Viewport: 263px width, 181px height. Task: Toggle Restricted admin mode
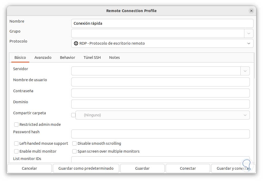(16, 125)
